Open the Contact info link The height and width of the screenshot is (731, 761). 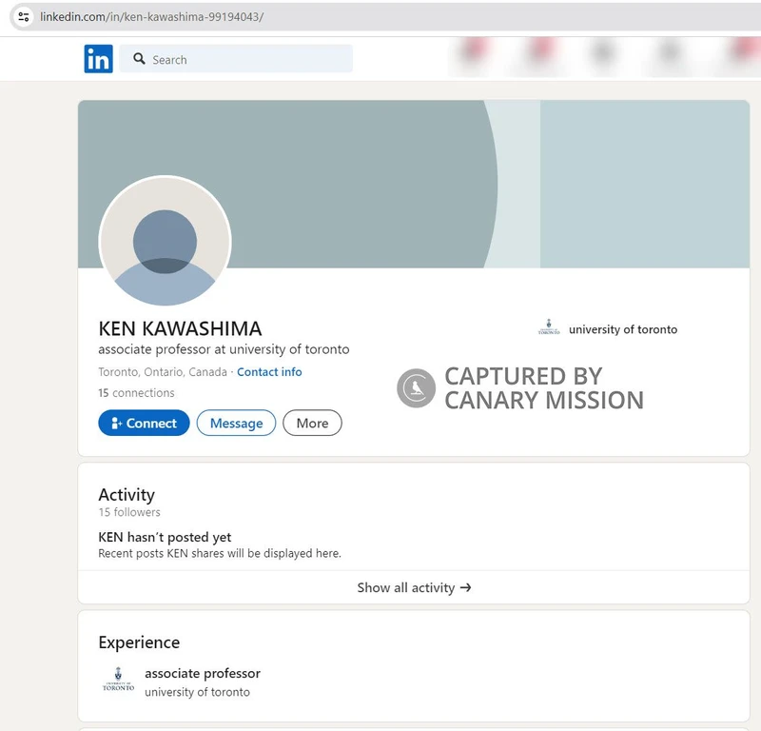tap(269, 372)
